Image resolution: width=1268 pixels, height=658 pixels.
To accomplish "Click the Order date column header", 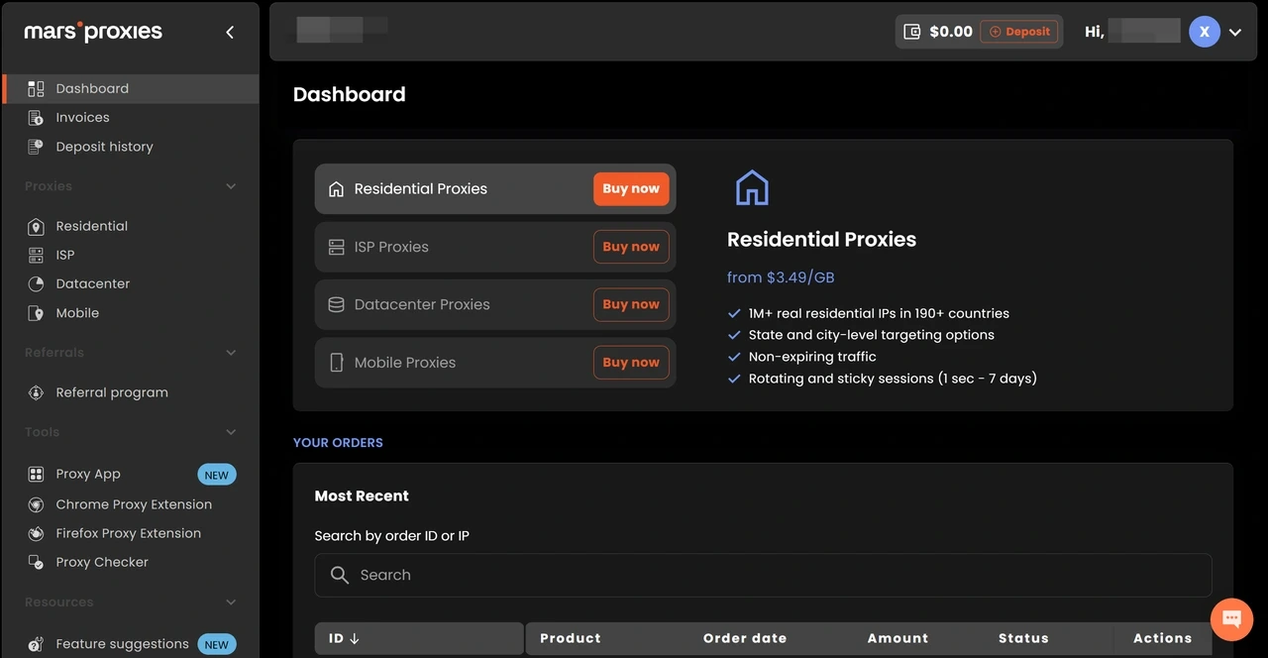I will click(745, 638).
